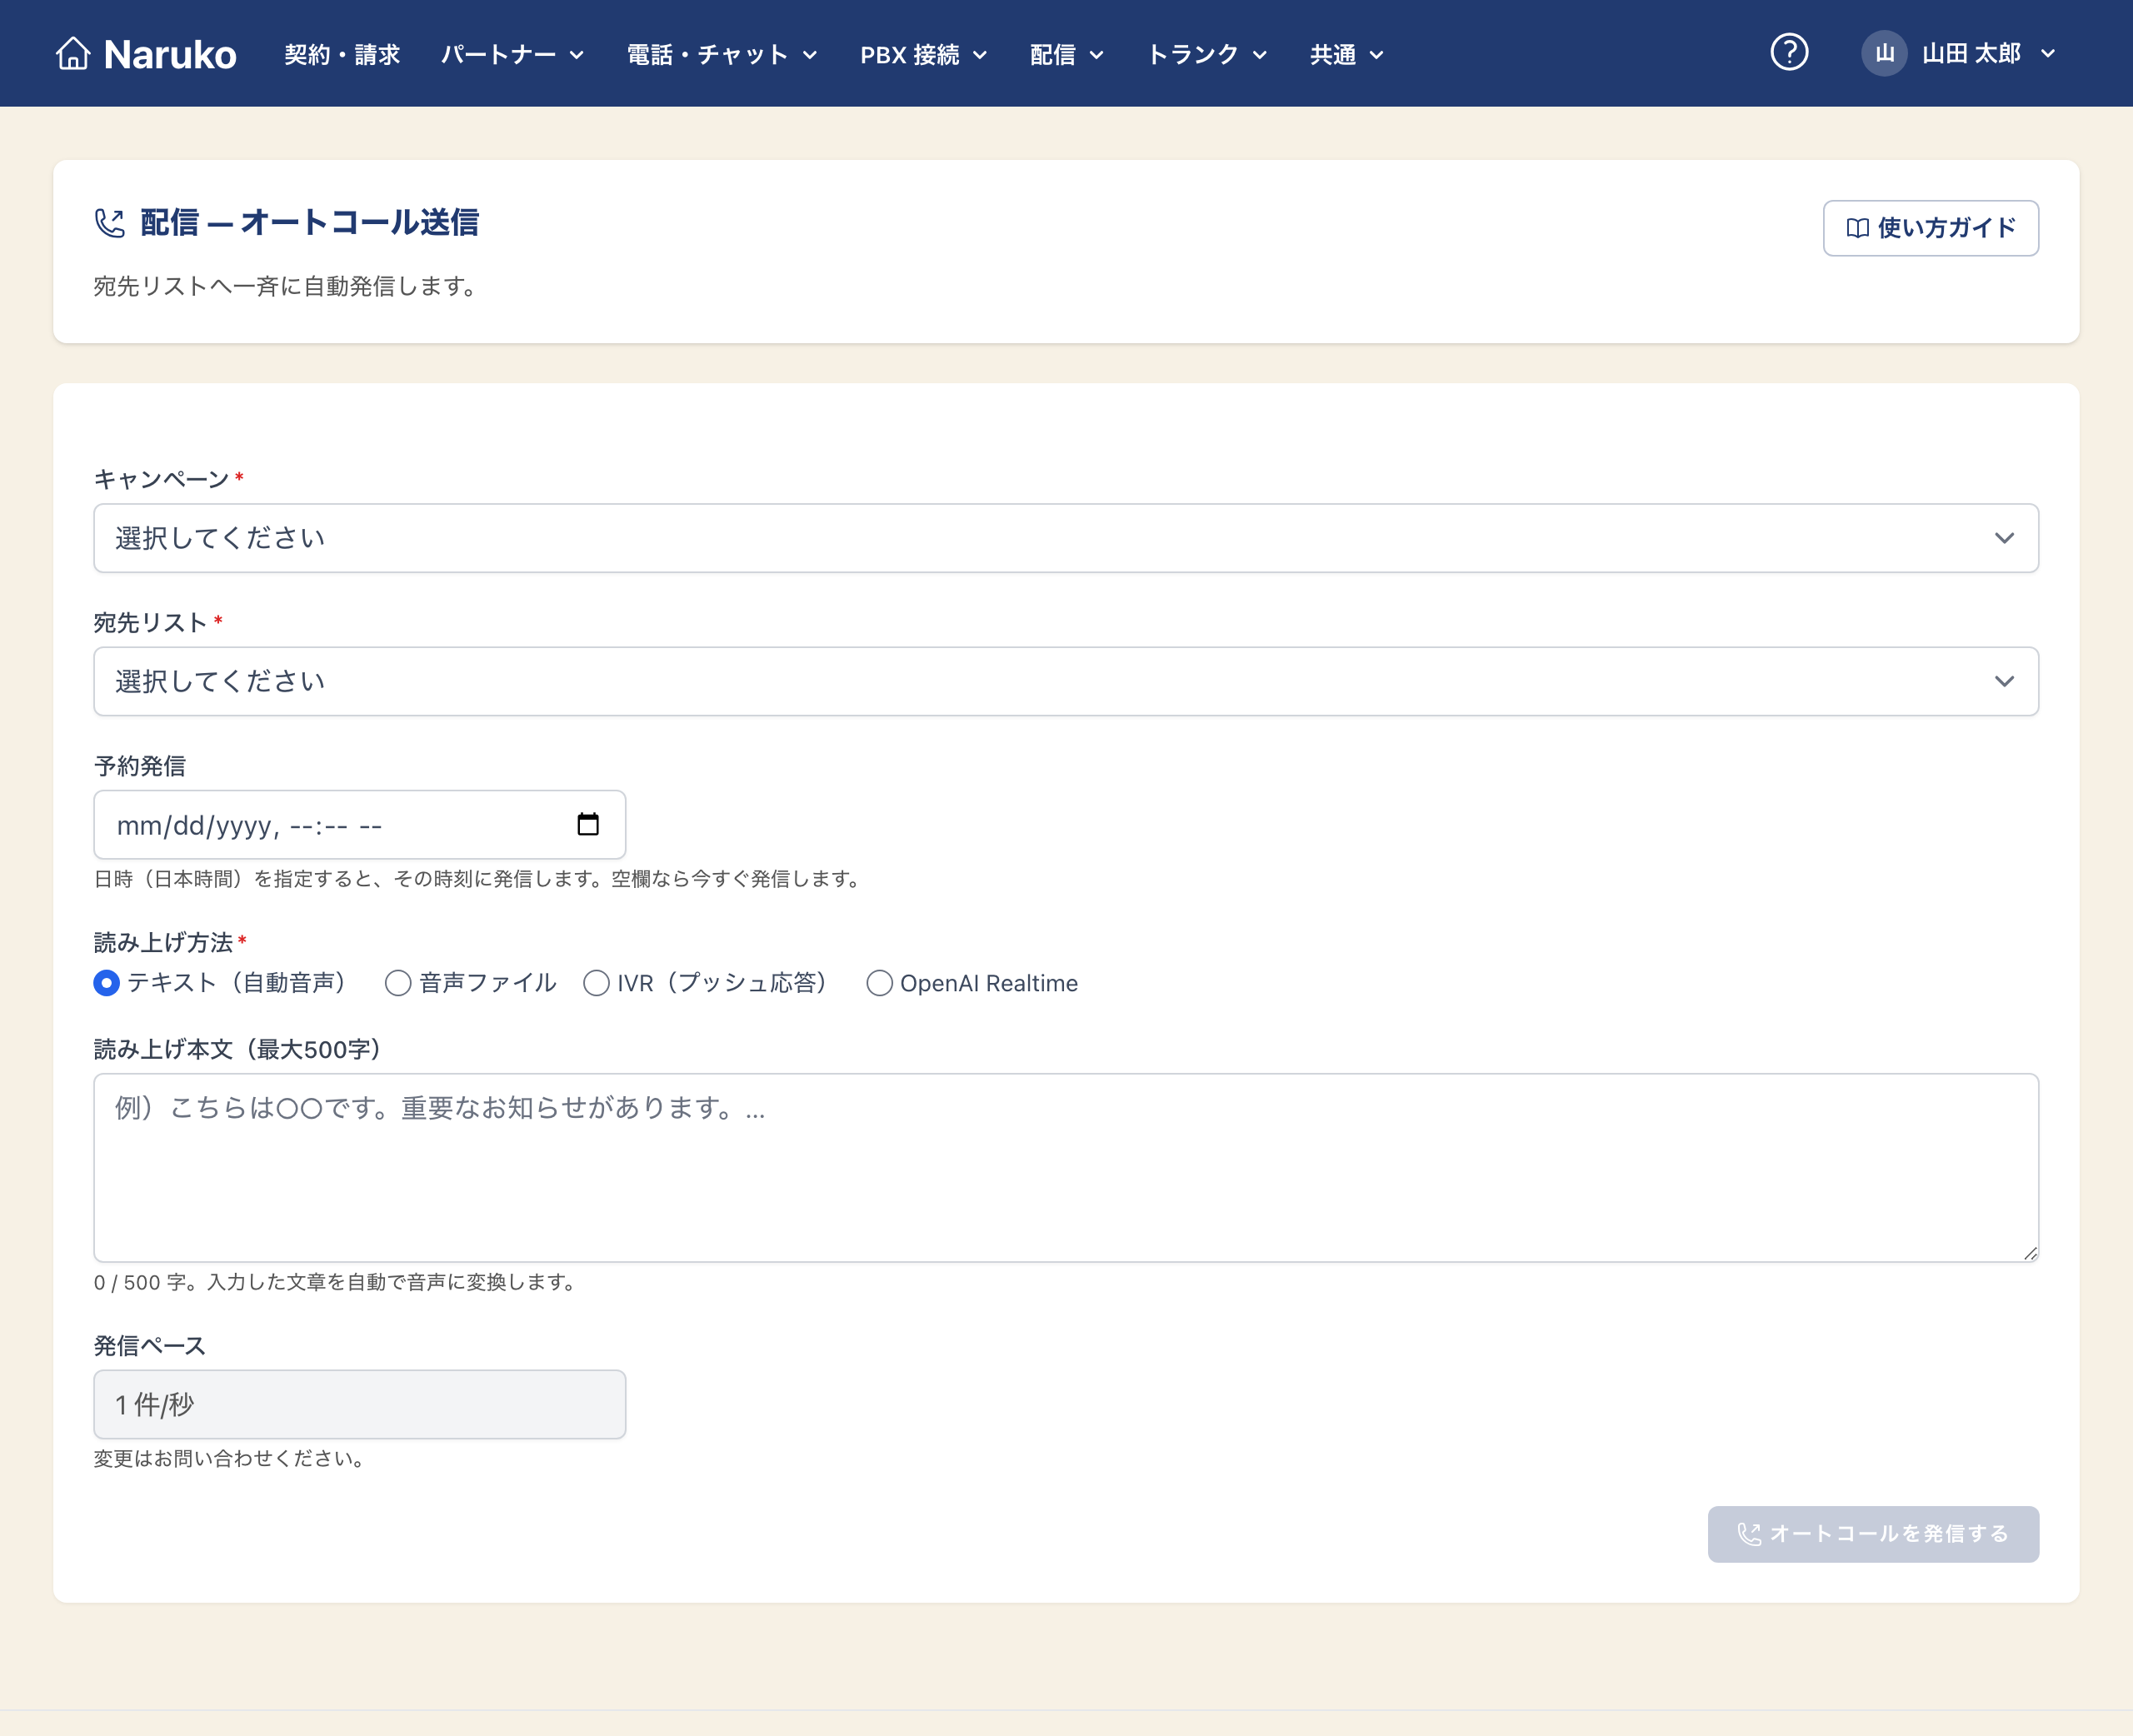Open the キャンペーン dropdown

[x=1066, y=538]
